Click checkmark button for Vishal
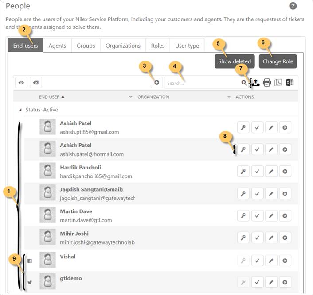The height and width of the screenshot is (295, 313). point(257,260)
